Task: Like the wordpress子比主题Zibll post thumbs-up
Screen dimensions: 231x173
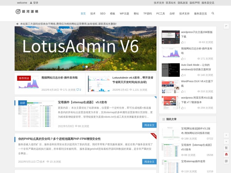Action: click(182, 42)
